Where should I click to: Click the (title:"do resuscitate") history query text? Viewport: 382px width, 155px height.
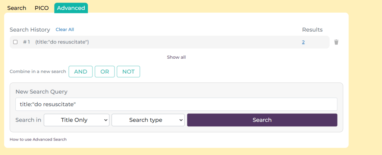(x=62, y=42)
